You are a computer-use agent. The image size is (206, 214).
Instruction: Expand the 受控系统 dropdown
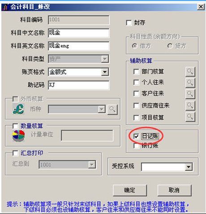click(189, 167)
